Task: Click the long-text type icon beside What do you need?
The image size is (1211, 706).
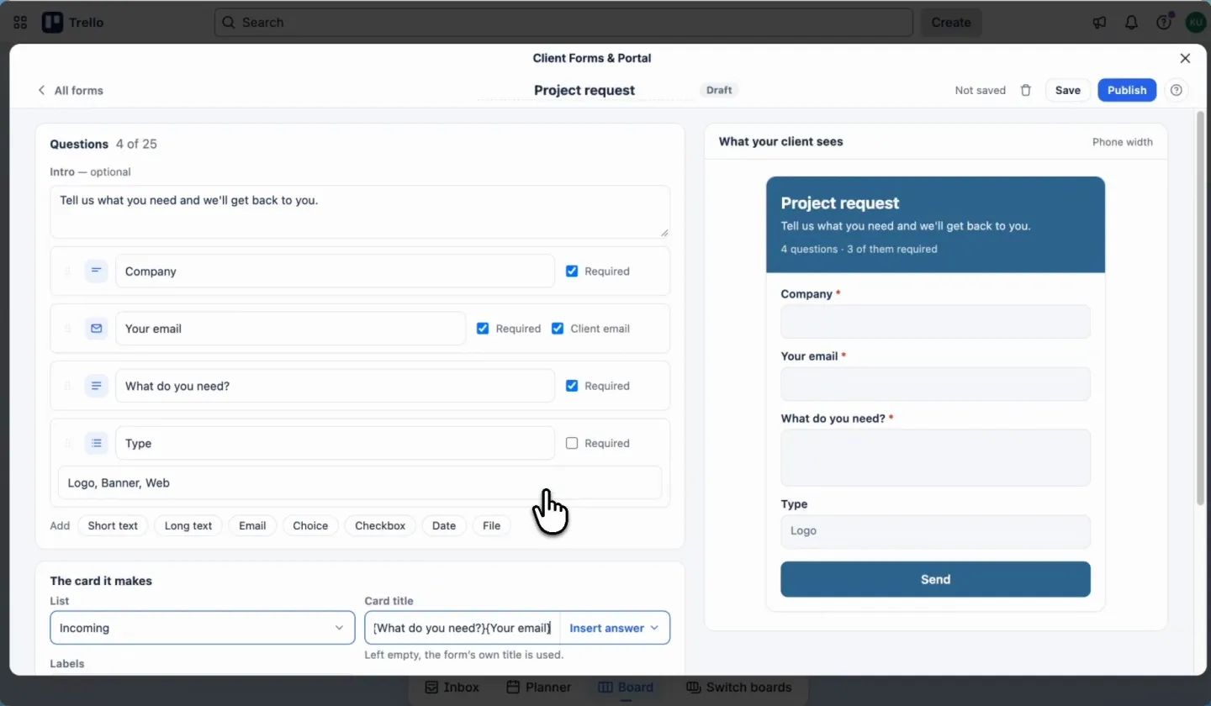Action: click(97, 386)
